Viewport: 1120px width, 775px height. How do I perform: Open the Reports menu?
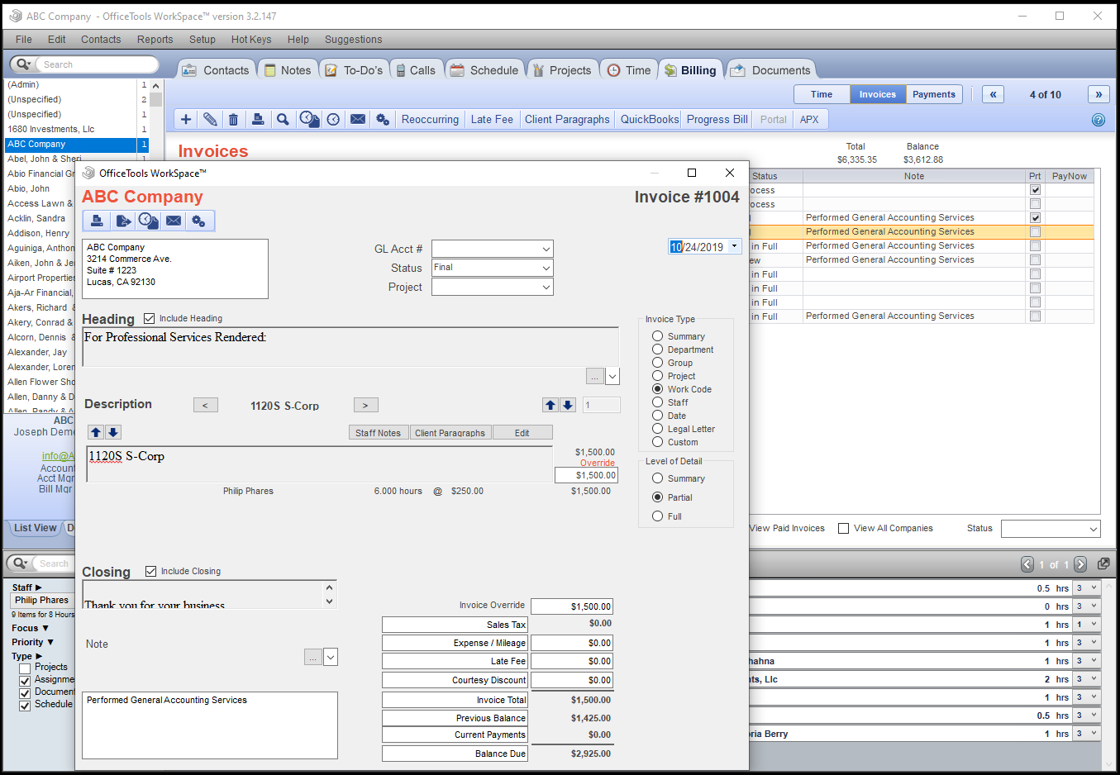click(155, 40)
